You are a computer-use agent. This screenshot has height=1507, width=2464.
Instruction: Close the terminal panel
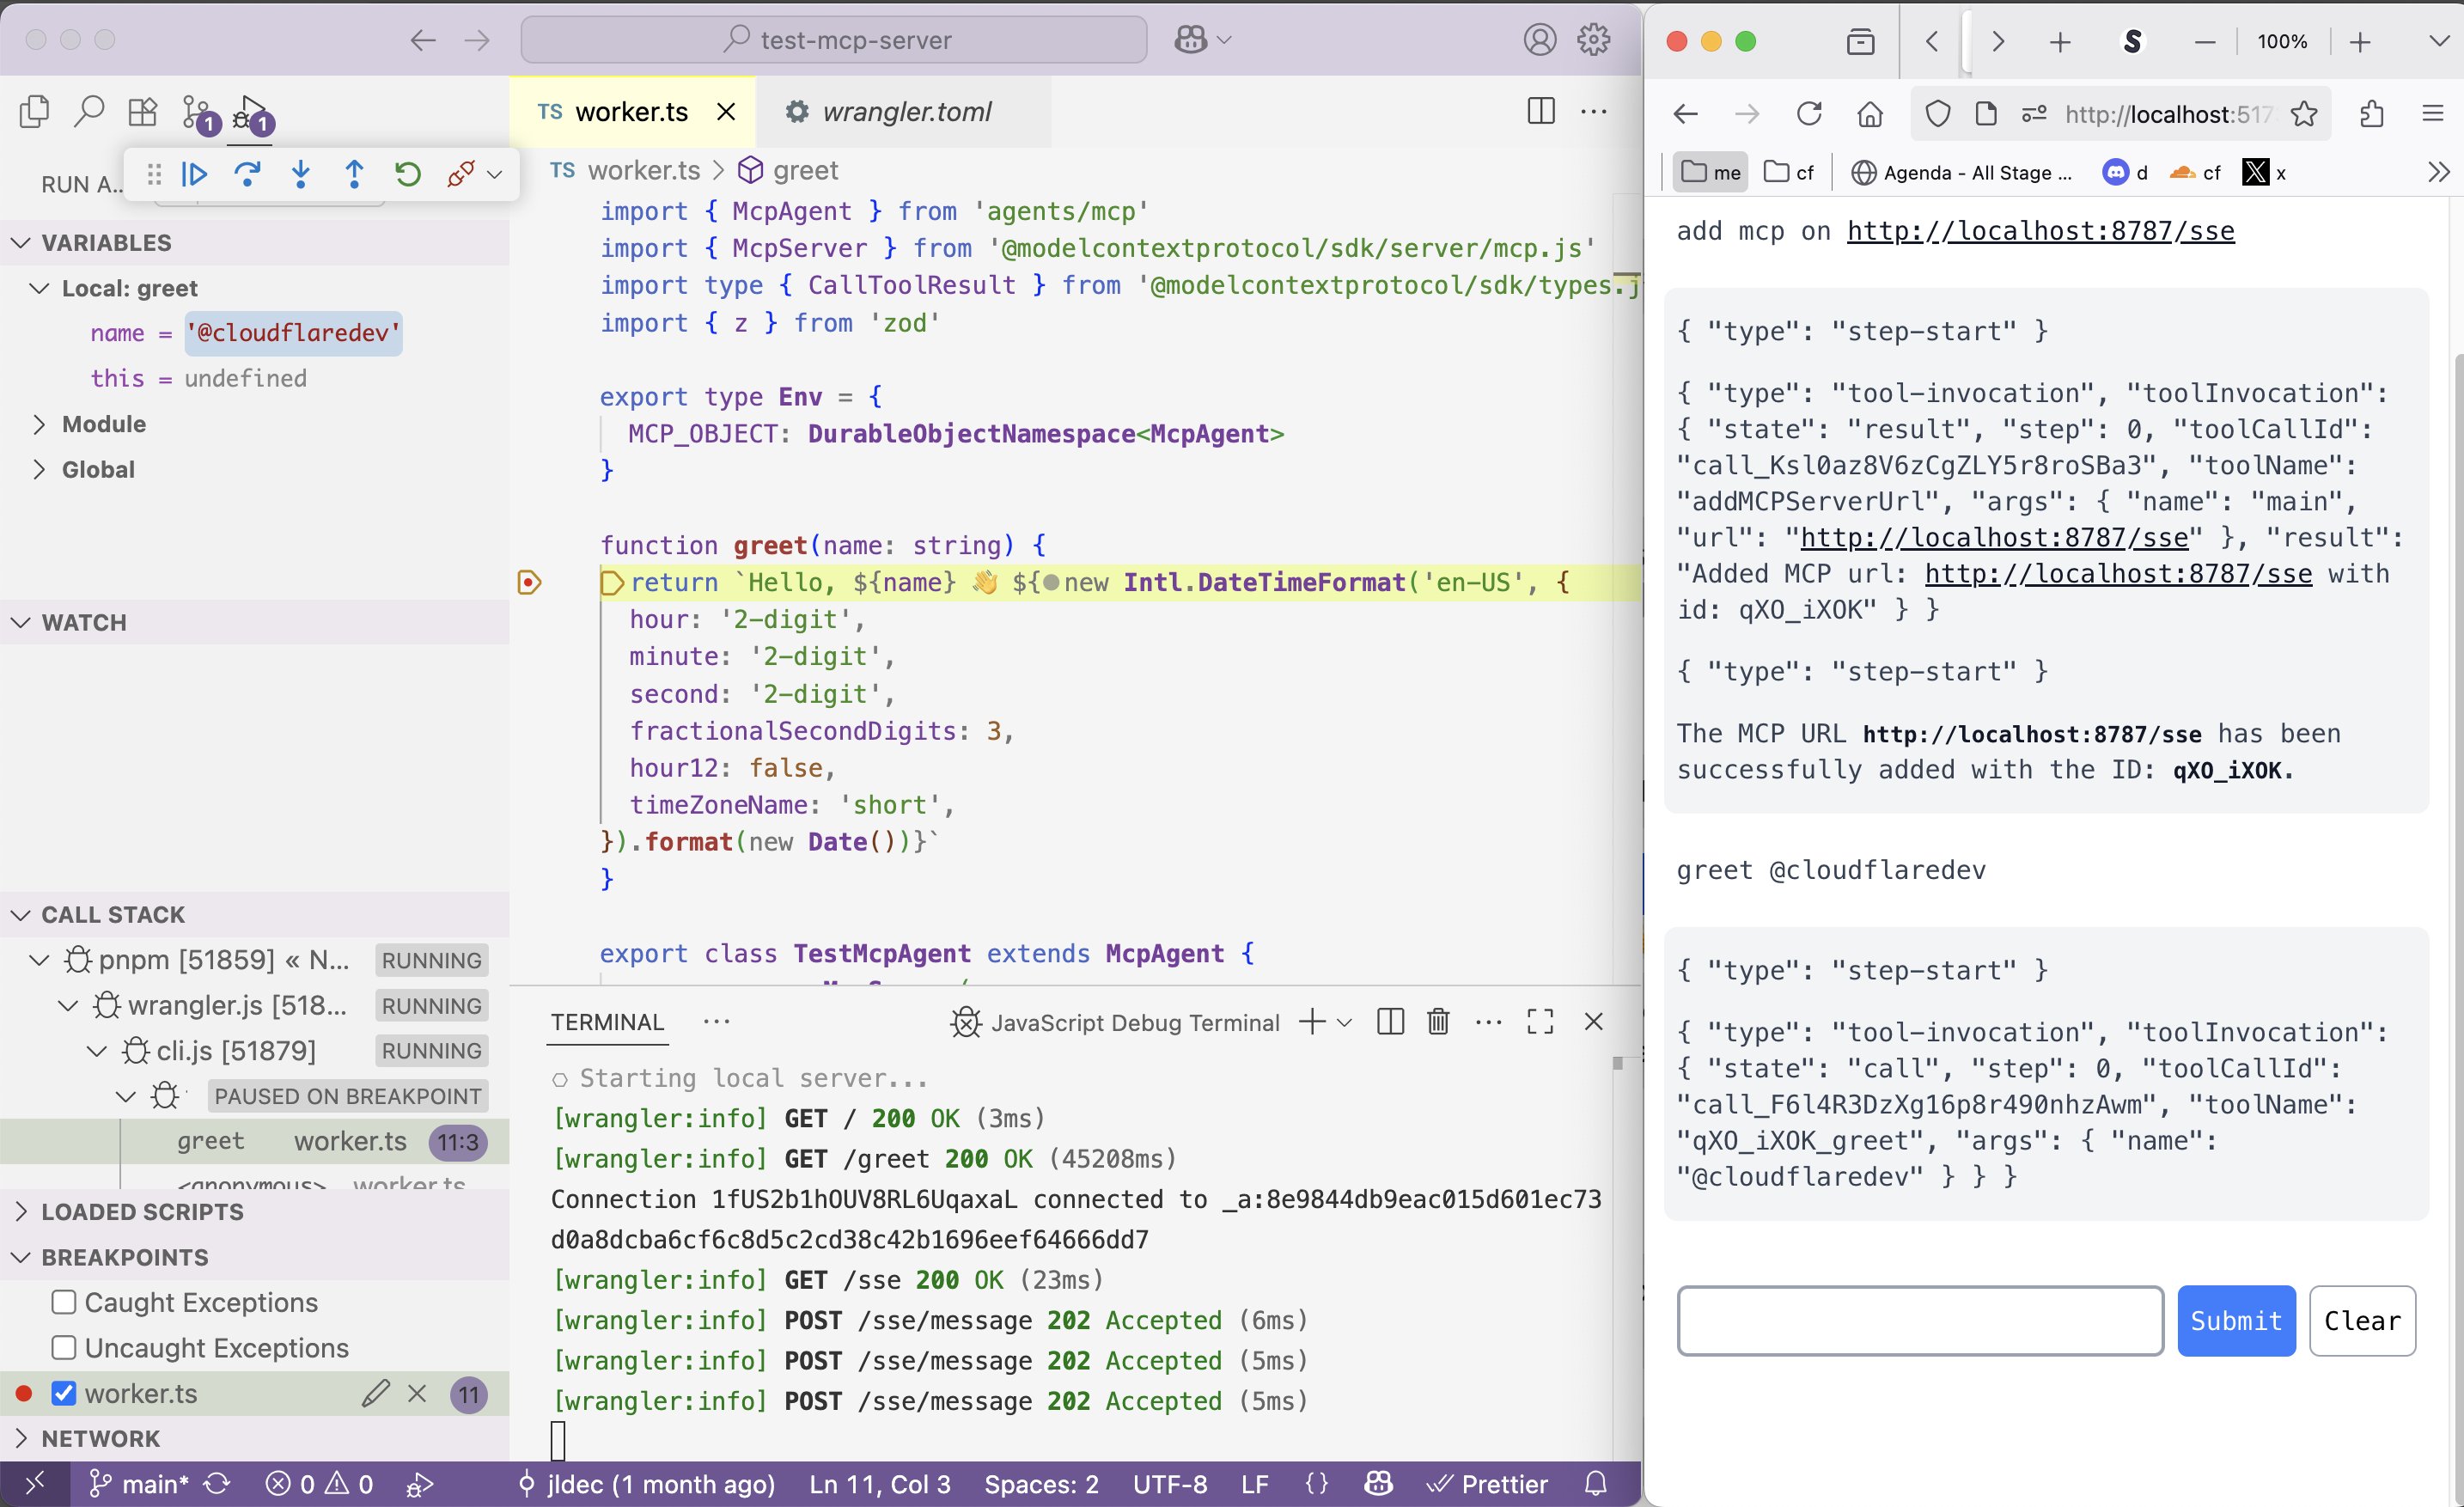tap(1594, 1021)
